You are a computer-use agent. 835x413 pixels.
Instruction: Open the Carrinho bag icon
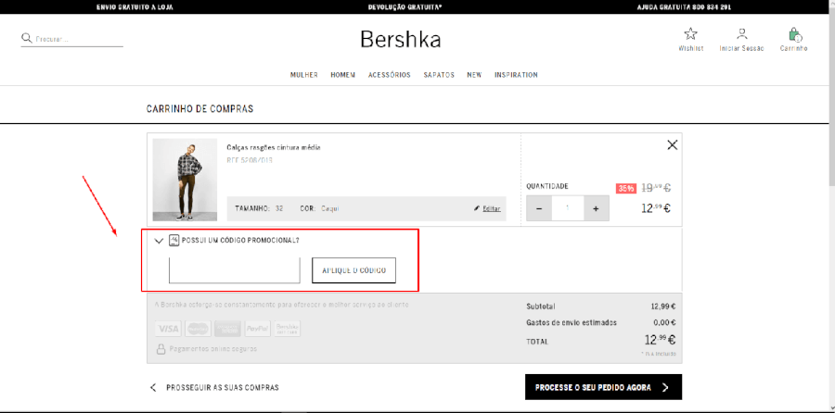(x=794, y=34)
